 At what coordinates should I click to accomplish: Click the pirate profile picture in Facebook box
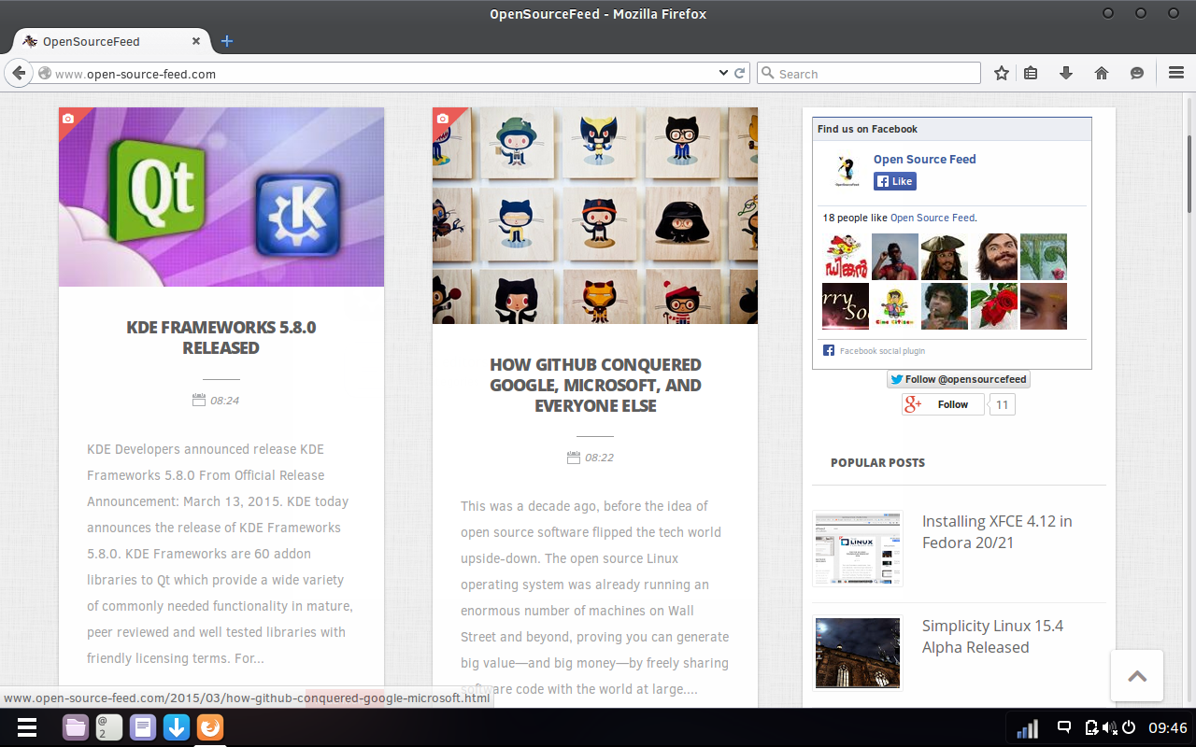pyautogui.click(x=944, y=257)
